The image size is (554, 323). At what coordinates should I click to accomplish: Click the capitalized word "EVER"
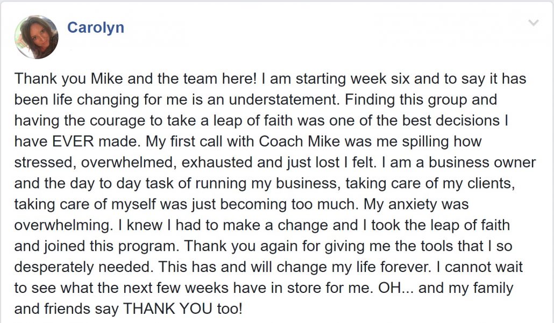(73, 141)
